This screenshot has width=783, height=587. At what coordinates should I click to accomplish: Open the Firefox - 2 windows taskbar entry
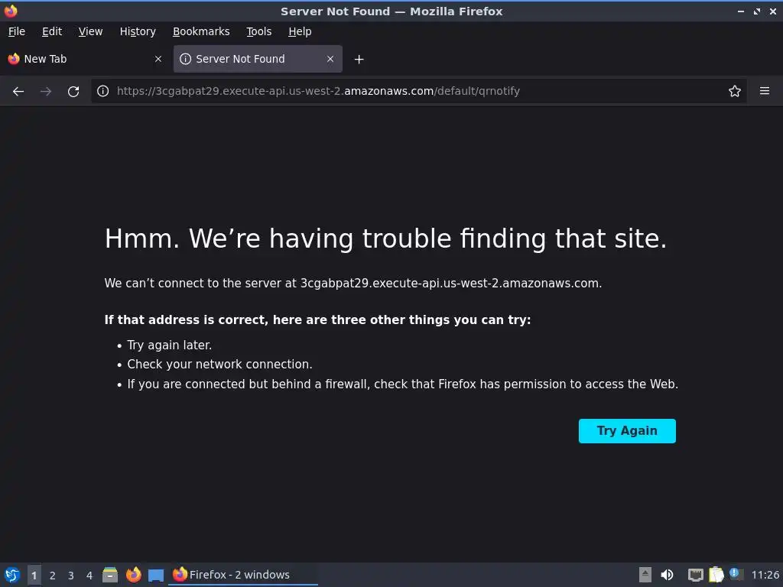click(244, 575)
